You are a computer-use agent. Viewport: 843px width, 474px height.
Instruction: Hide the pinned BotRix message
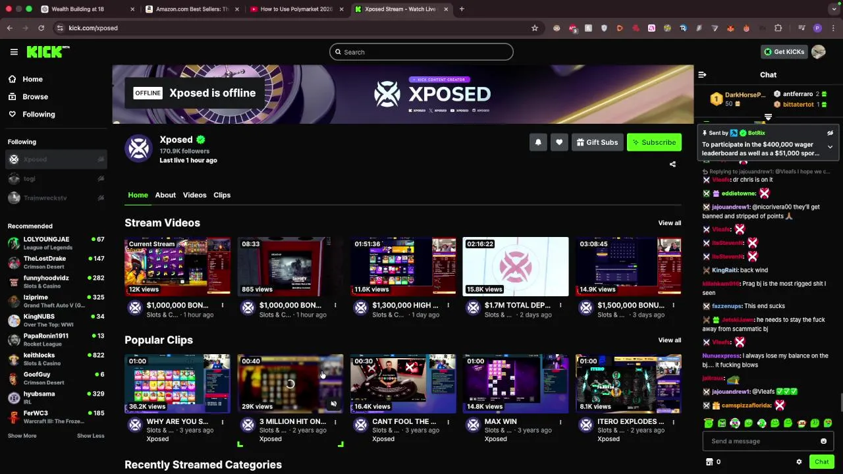(x=830, y=133)
